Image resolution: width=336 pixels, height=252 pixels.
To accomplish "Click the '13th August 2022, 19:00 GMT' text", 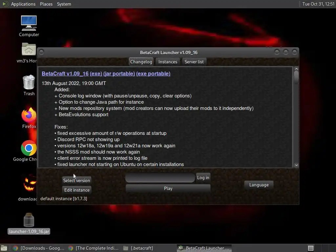I will pyautogui.click(x=74, y=83).
